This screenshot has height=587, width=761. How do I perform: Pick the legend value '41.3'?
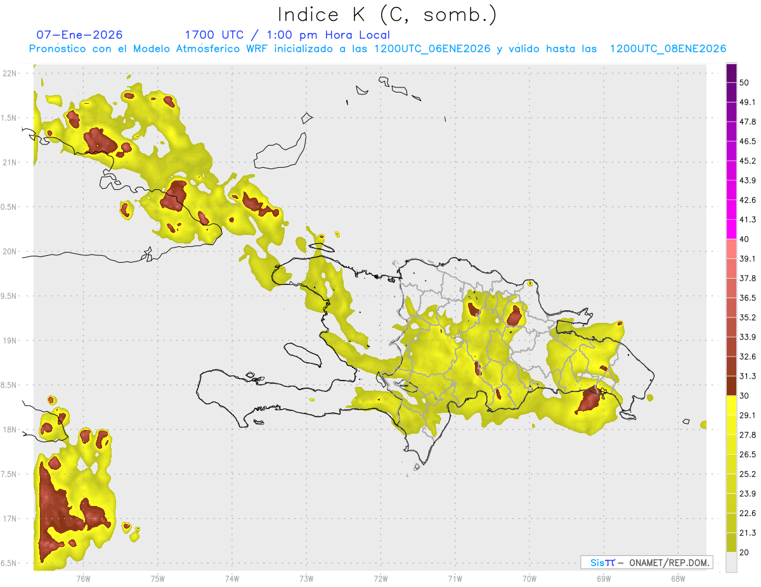[747, 220]
